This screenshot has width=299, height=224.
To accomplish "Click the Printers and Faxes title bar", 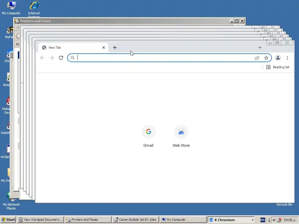I will pyautogui.click(x=122, y=21).
